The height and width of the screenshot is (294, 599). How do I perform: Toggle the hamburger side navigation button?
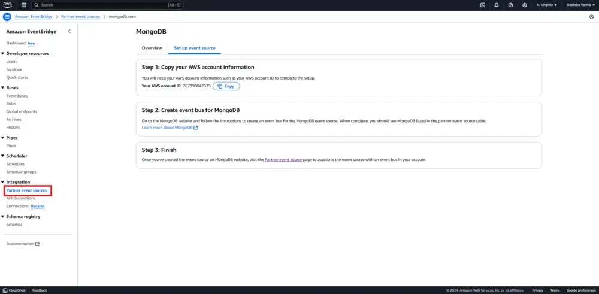(x=7, y=16)
